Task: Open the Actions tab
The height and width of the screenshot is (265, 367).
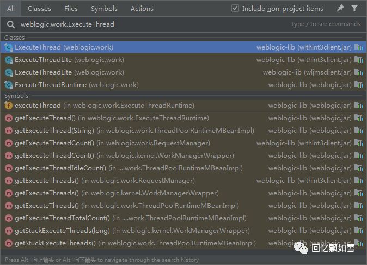Action: 142,9
